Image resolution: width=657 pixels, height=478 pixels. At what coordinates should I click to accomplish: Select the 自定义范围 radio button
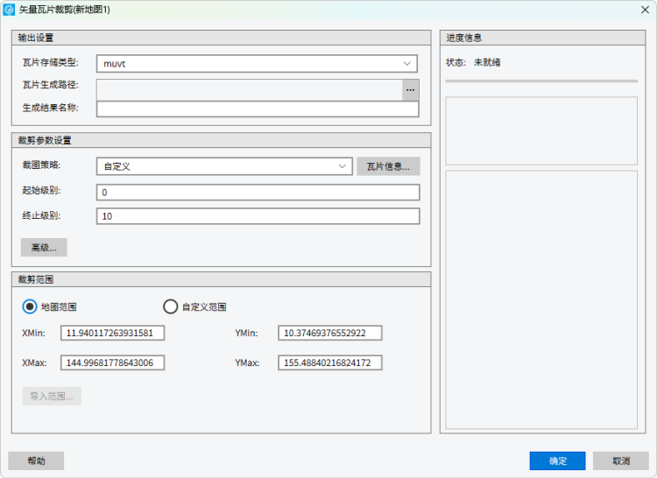[171, 306]
